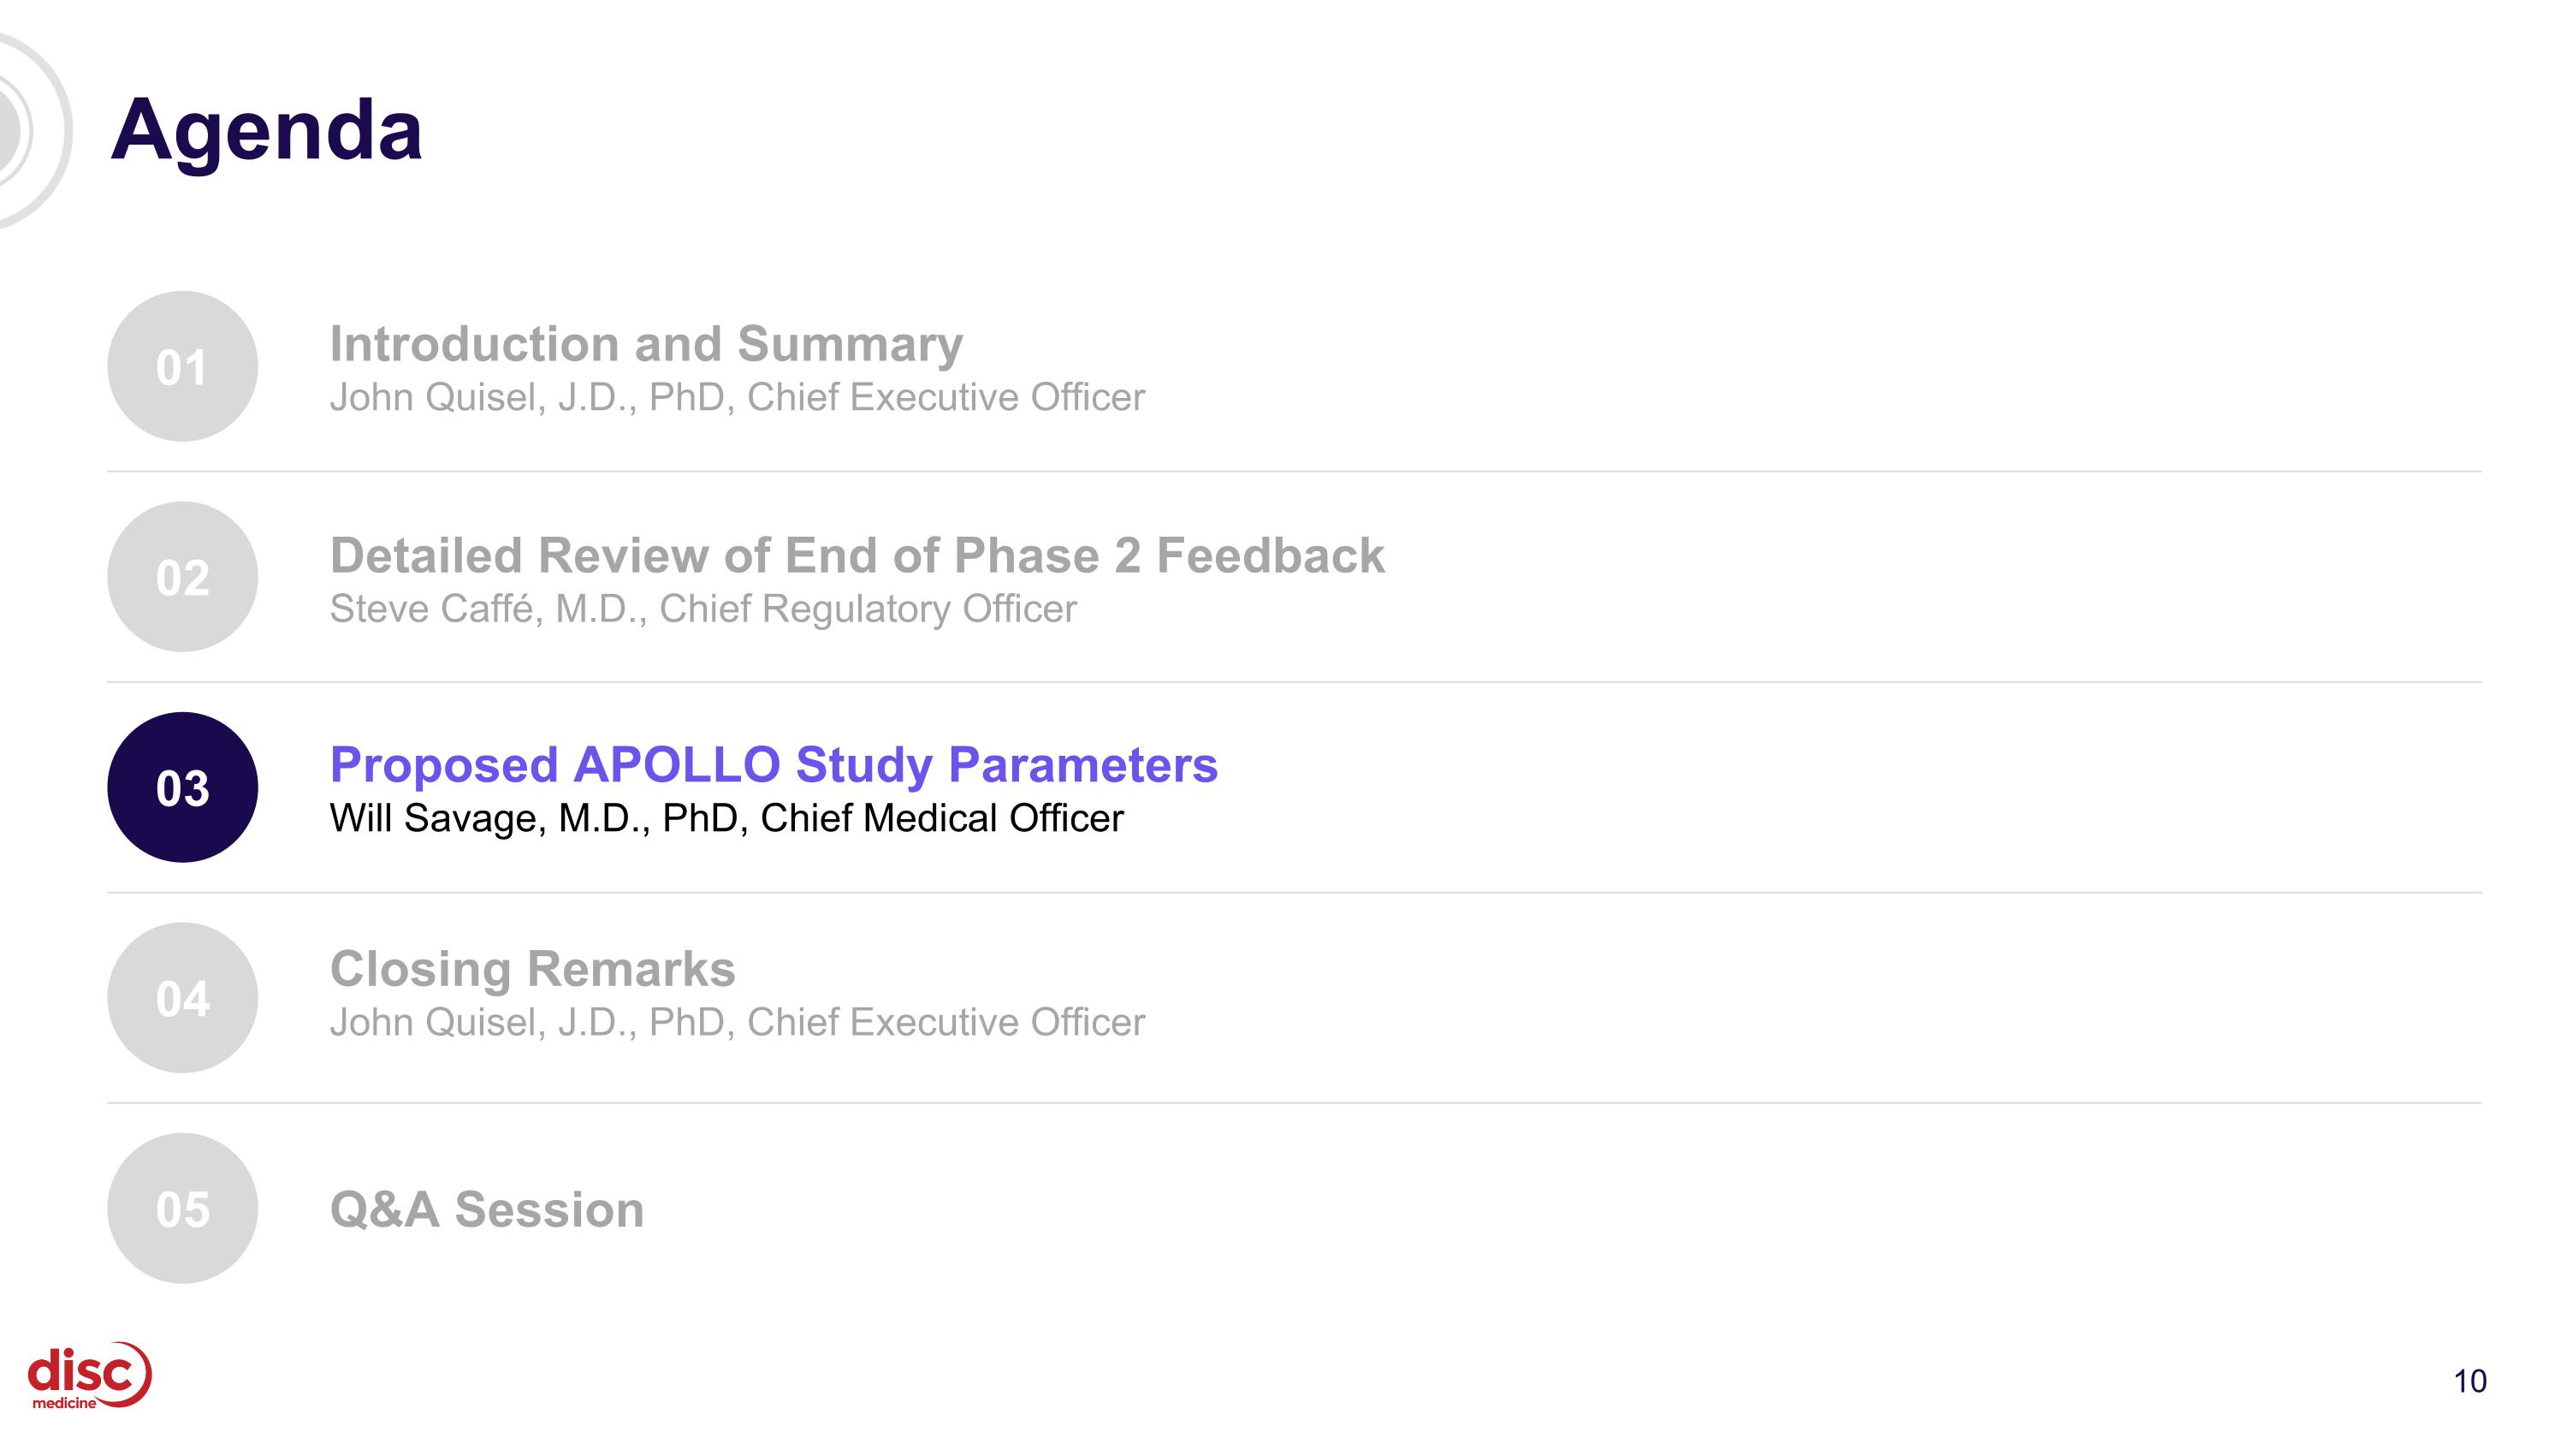Select the Agenda slide title
This screenshot has width=2567, height=1444.
click(x=266, y=131)
